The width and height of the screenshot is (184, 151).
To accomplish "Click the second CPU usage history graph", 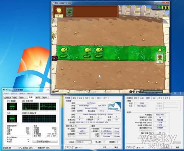I will tap(48, 107).
